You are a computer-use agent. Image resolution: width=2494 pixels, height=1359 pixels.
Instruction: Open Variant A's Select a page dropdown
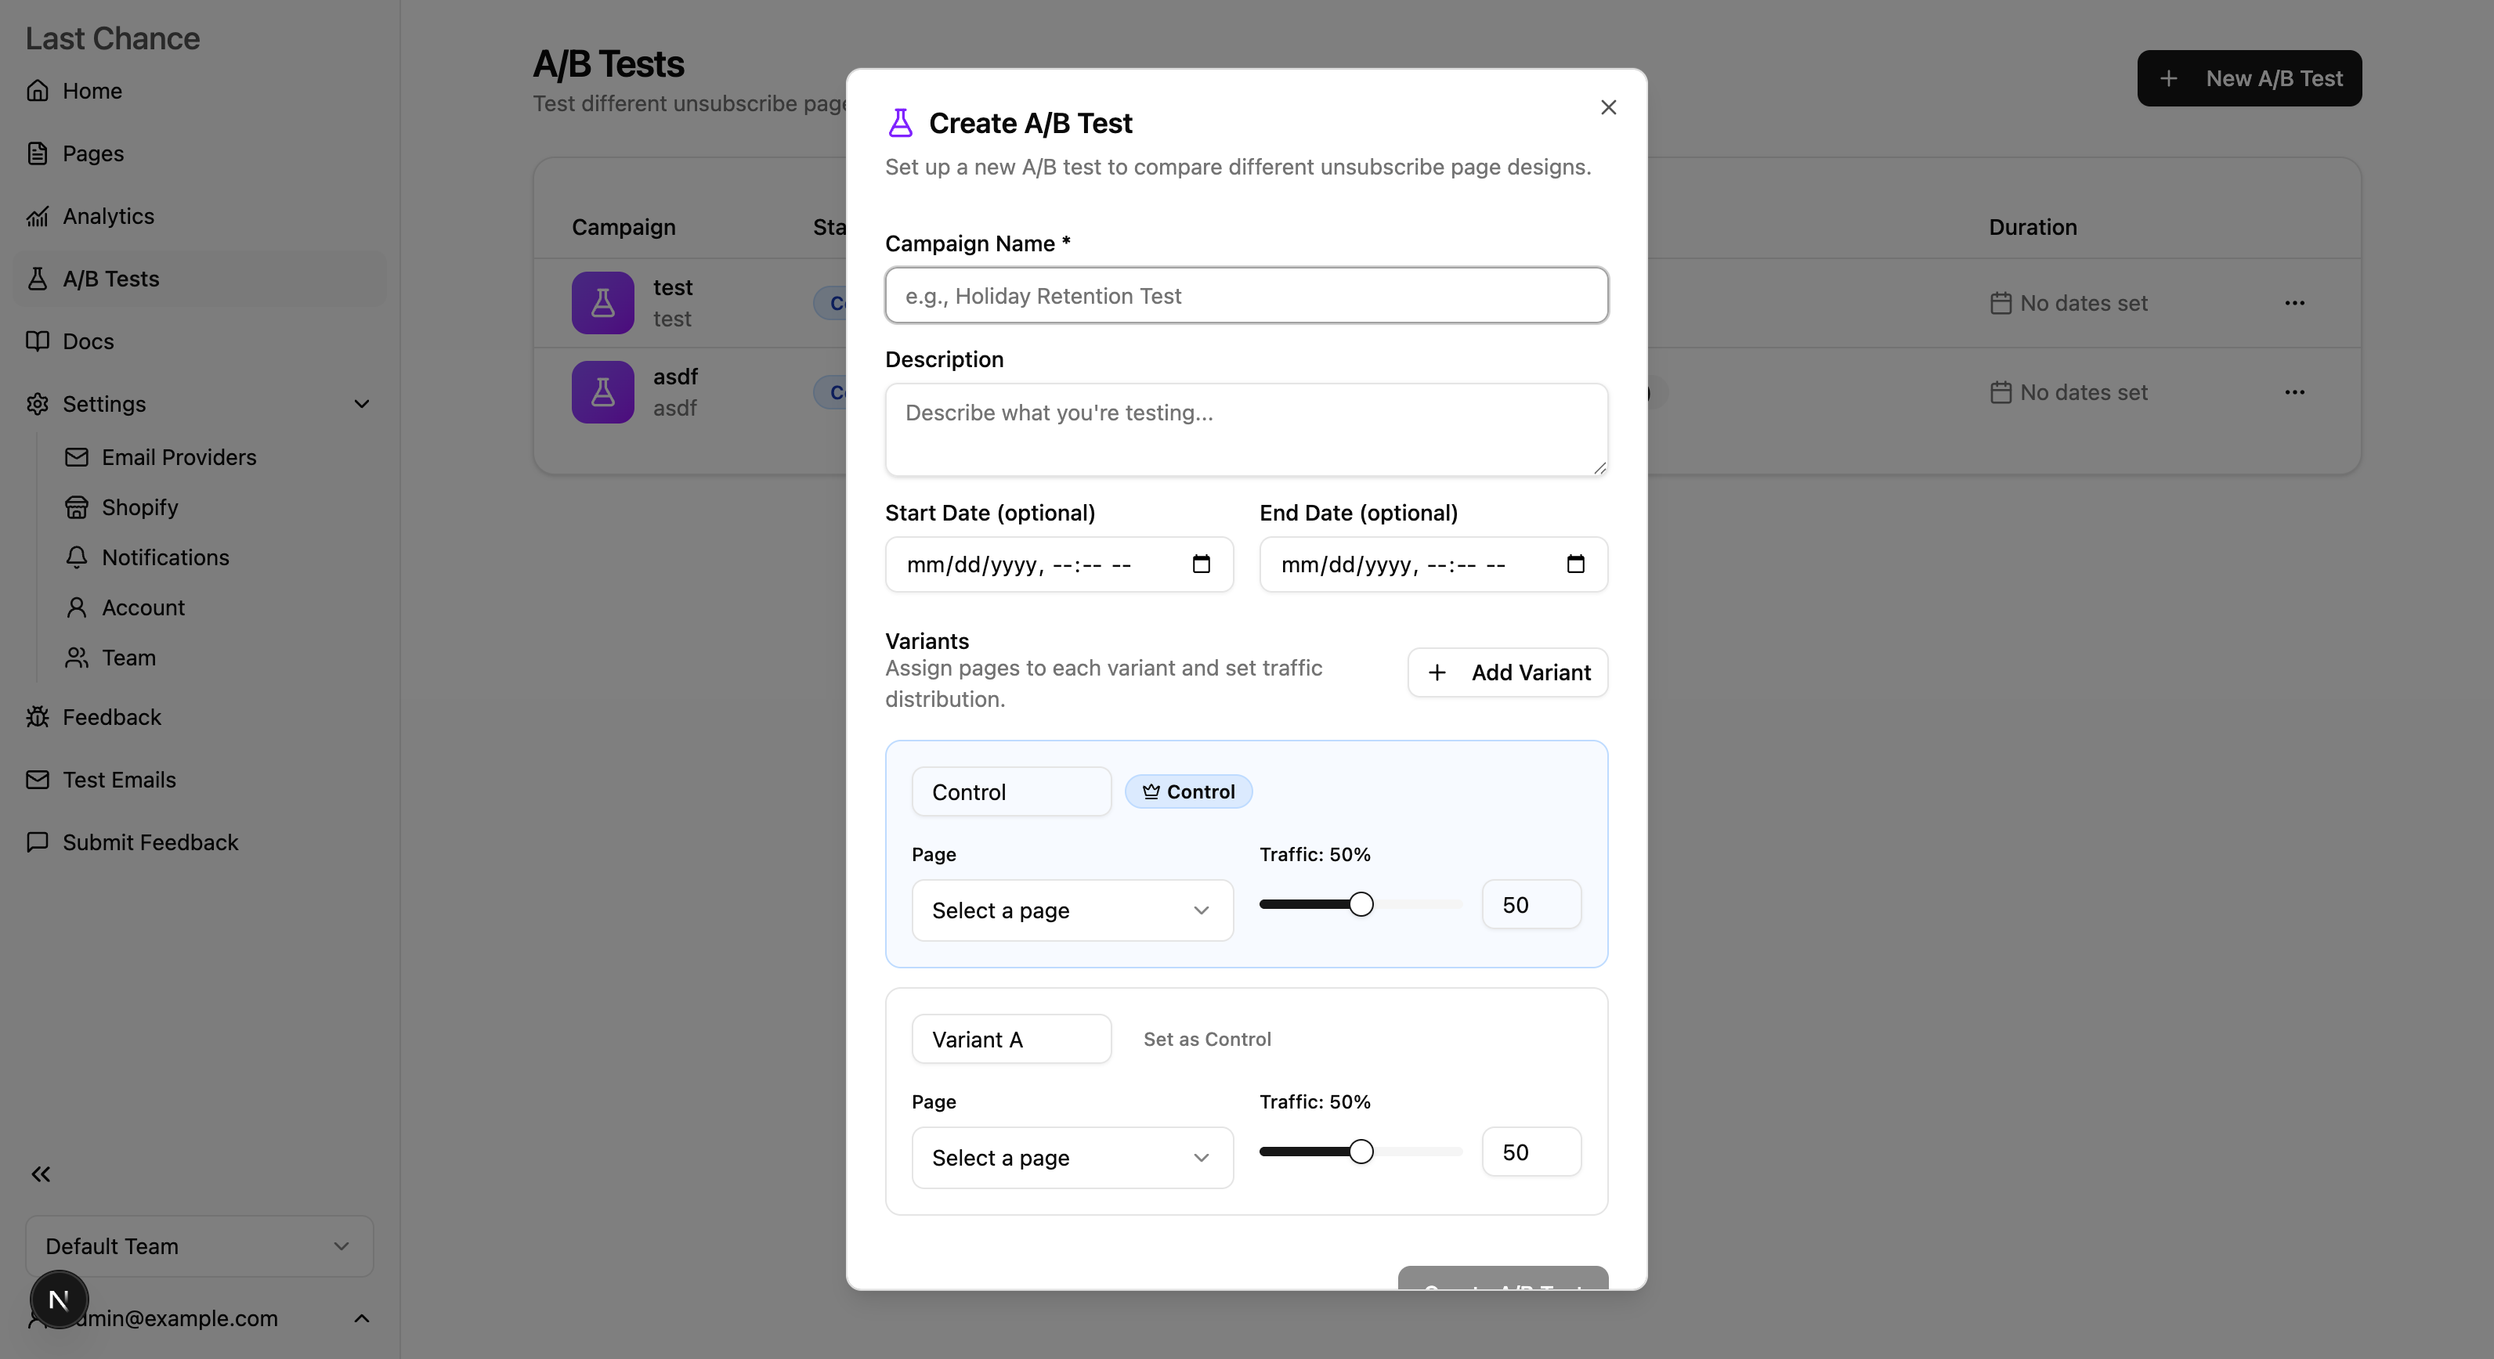tap(1072, 1158)
